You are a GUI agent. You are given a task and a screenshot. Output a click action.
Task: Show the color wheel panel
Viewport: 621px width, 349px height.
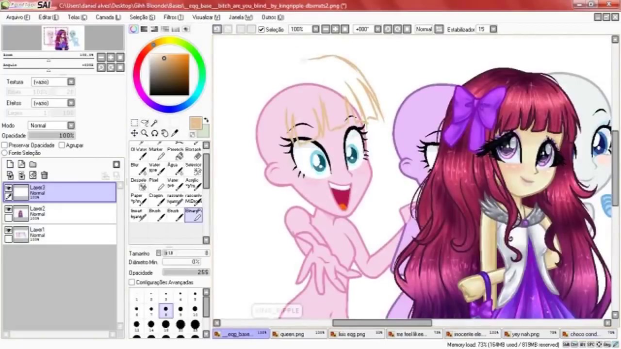coord(133,29)
